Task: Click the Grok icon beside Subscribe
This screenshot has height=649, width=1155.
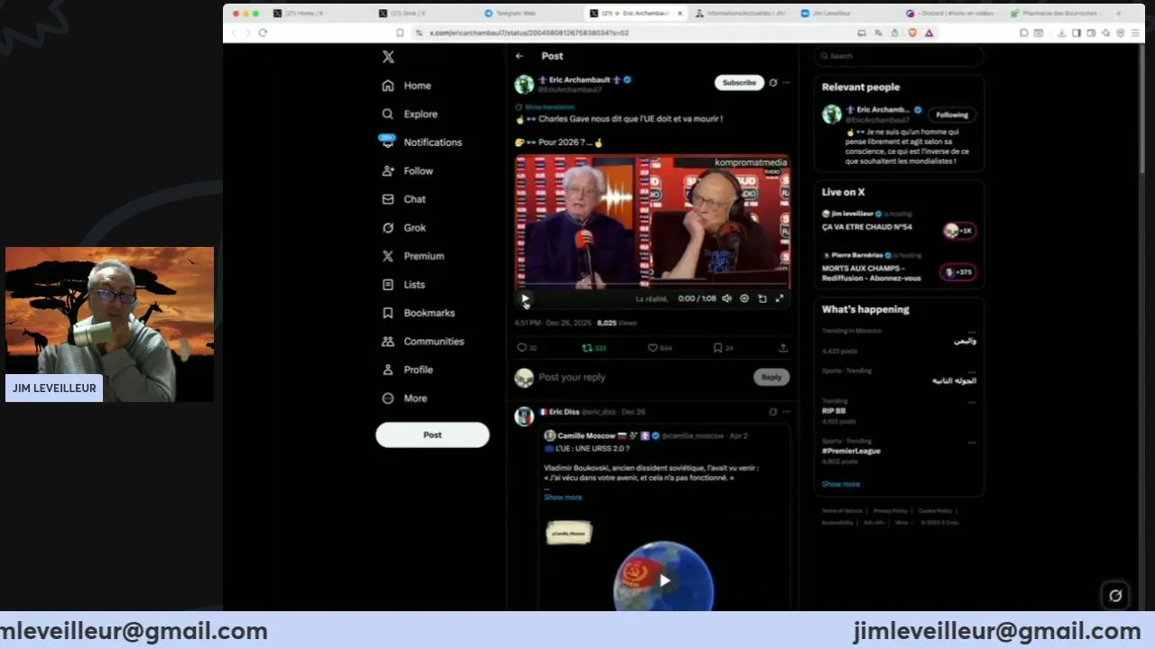Action: (773, 83)
